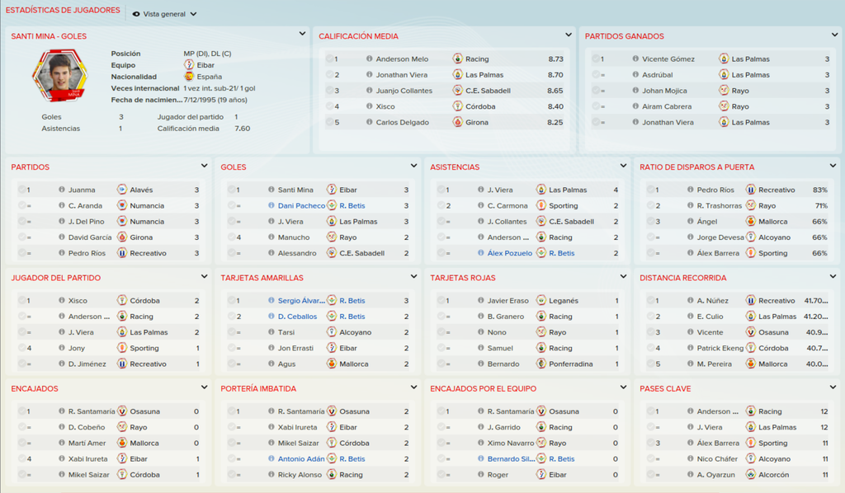845x493 pixels.
Task: Click info icon beside Dani Pacheco in Goles
Action: tap(271, 205)
